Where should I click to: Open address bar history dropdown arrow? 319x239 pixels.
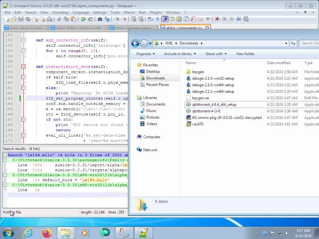point(286,43)
